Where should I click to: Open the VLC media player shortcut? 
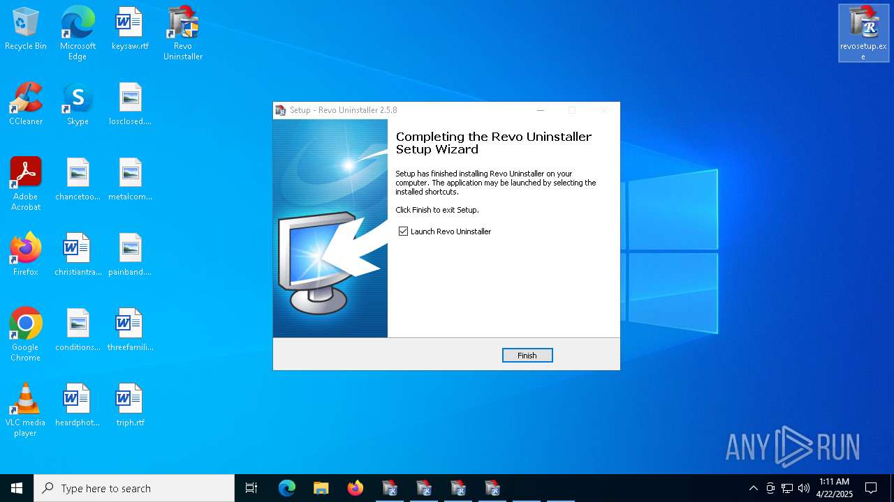coord(26,410)
